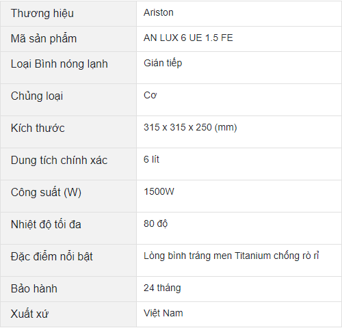Image resolution: width=342 pixels, height=328 pixels.
Task: Select product code 'AN LUX 6 UE 1.5 FE'
Action: [x=188, y=38]
